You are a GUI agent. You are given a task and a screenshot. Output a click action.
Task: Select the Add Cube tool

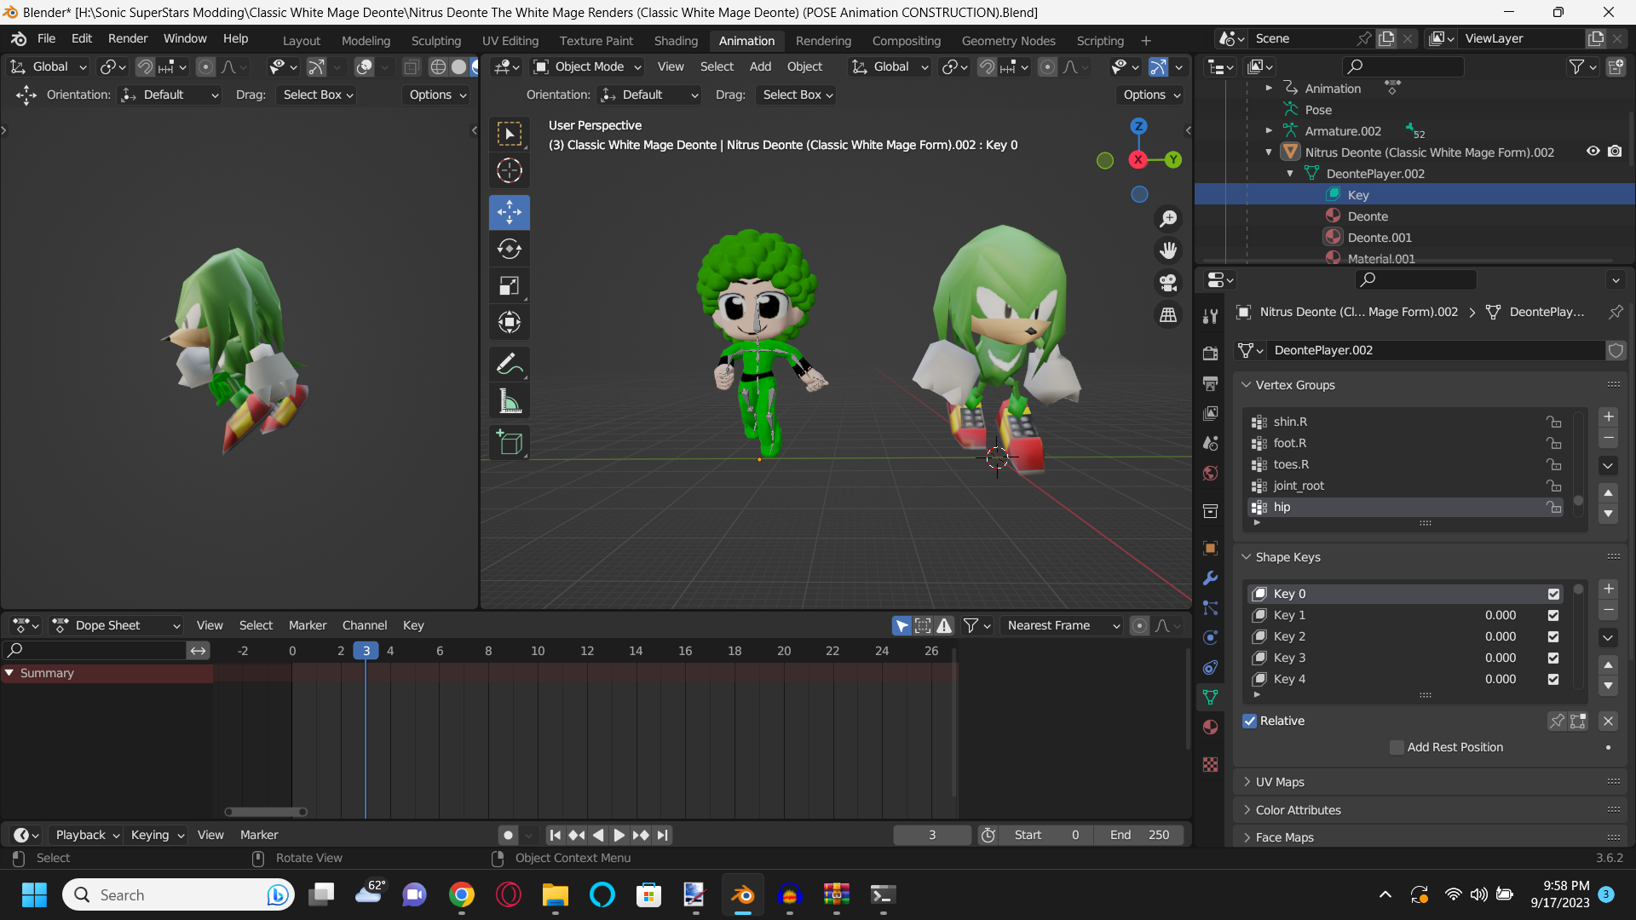510,443
